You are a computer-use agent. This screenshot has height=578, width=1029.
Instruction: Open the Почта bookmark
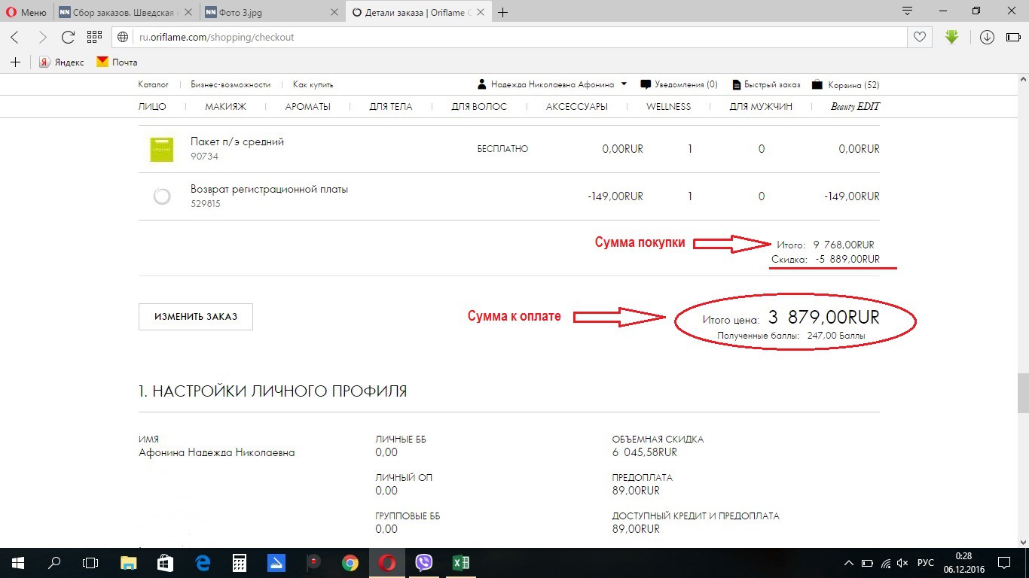117,62
